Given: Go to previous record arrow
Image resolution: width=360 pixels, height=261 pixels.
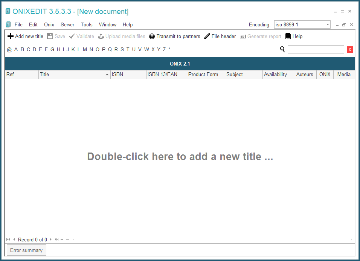Looking at the screenshot, I should 14,240.
